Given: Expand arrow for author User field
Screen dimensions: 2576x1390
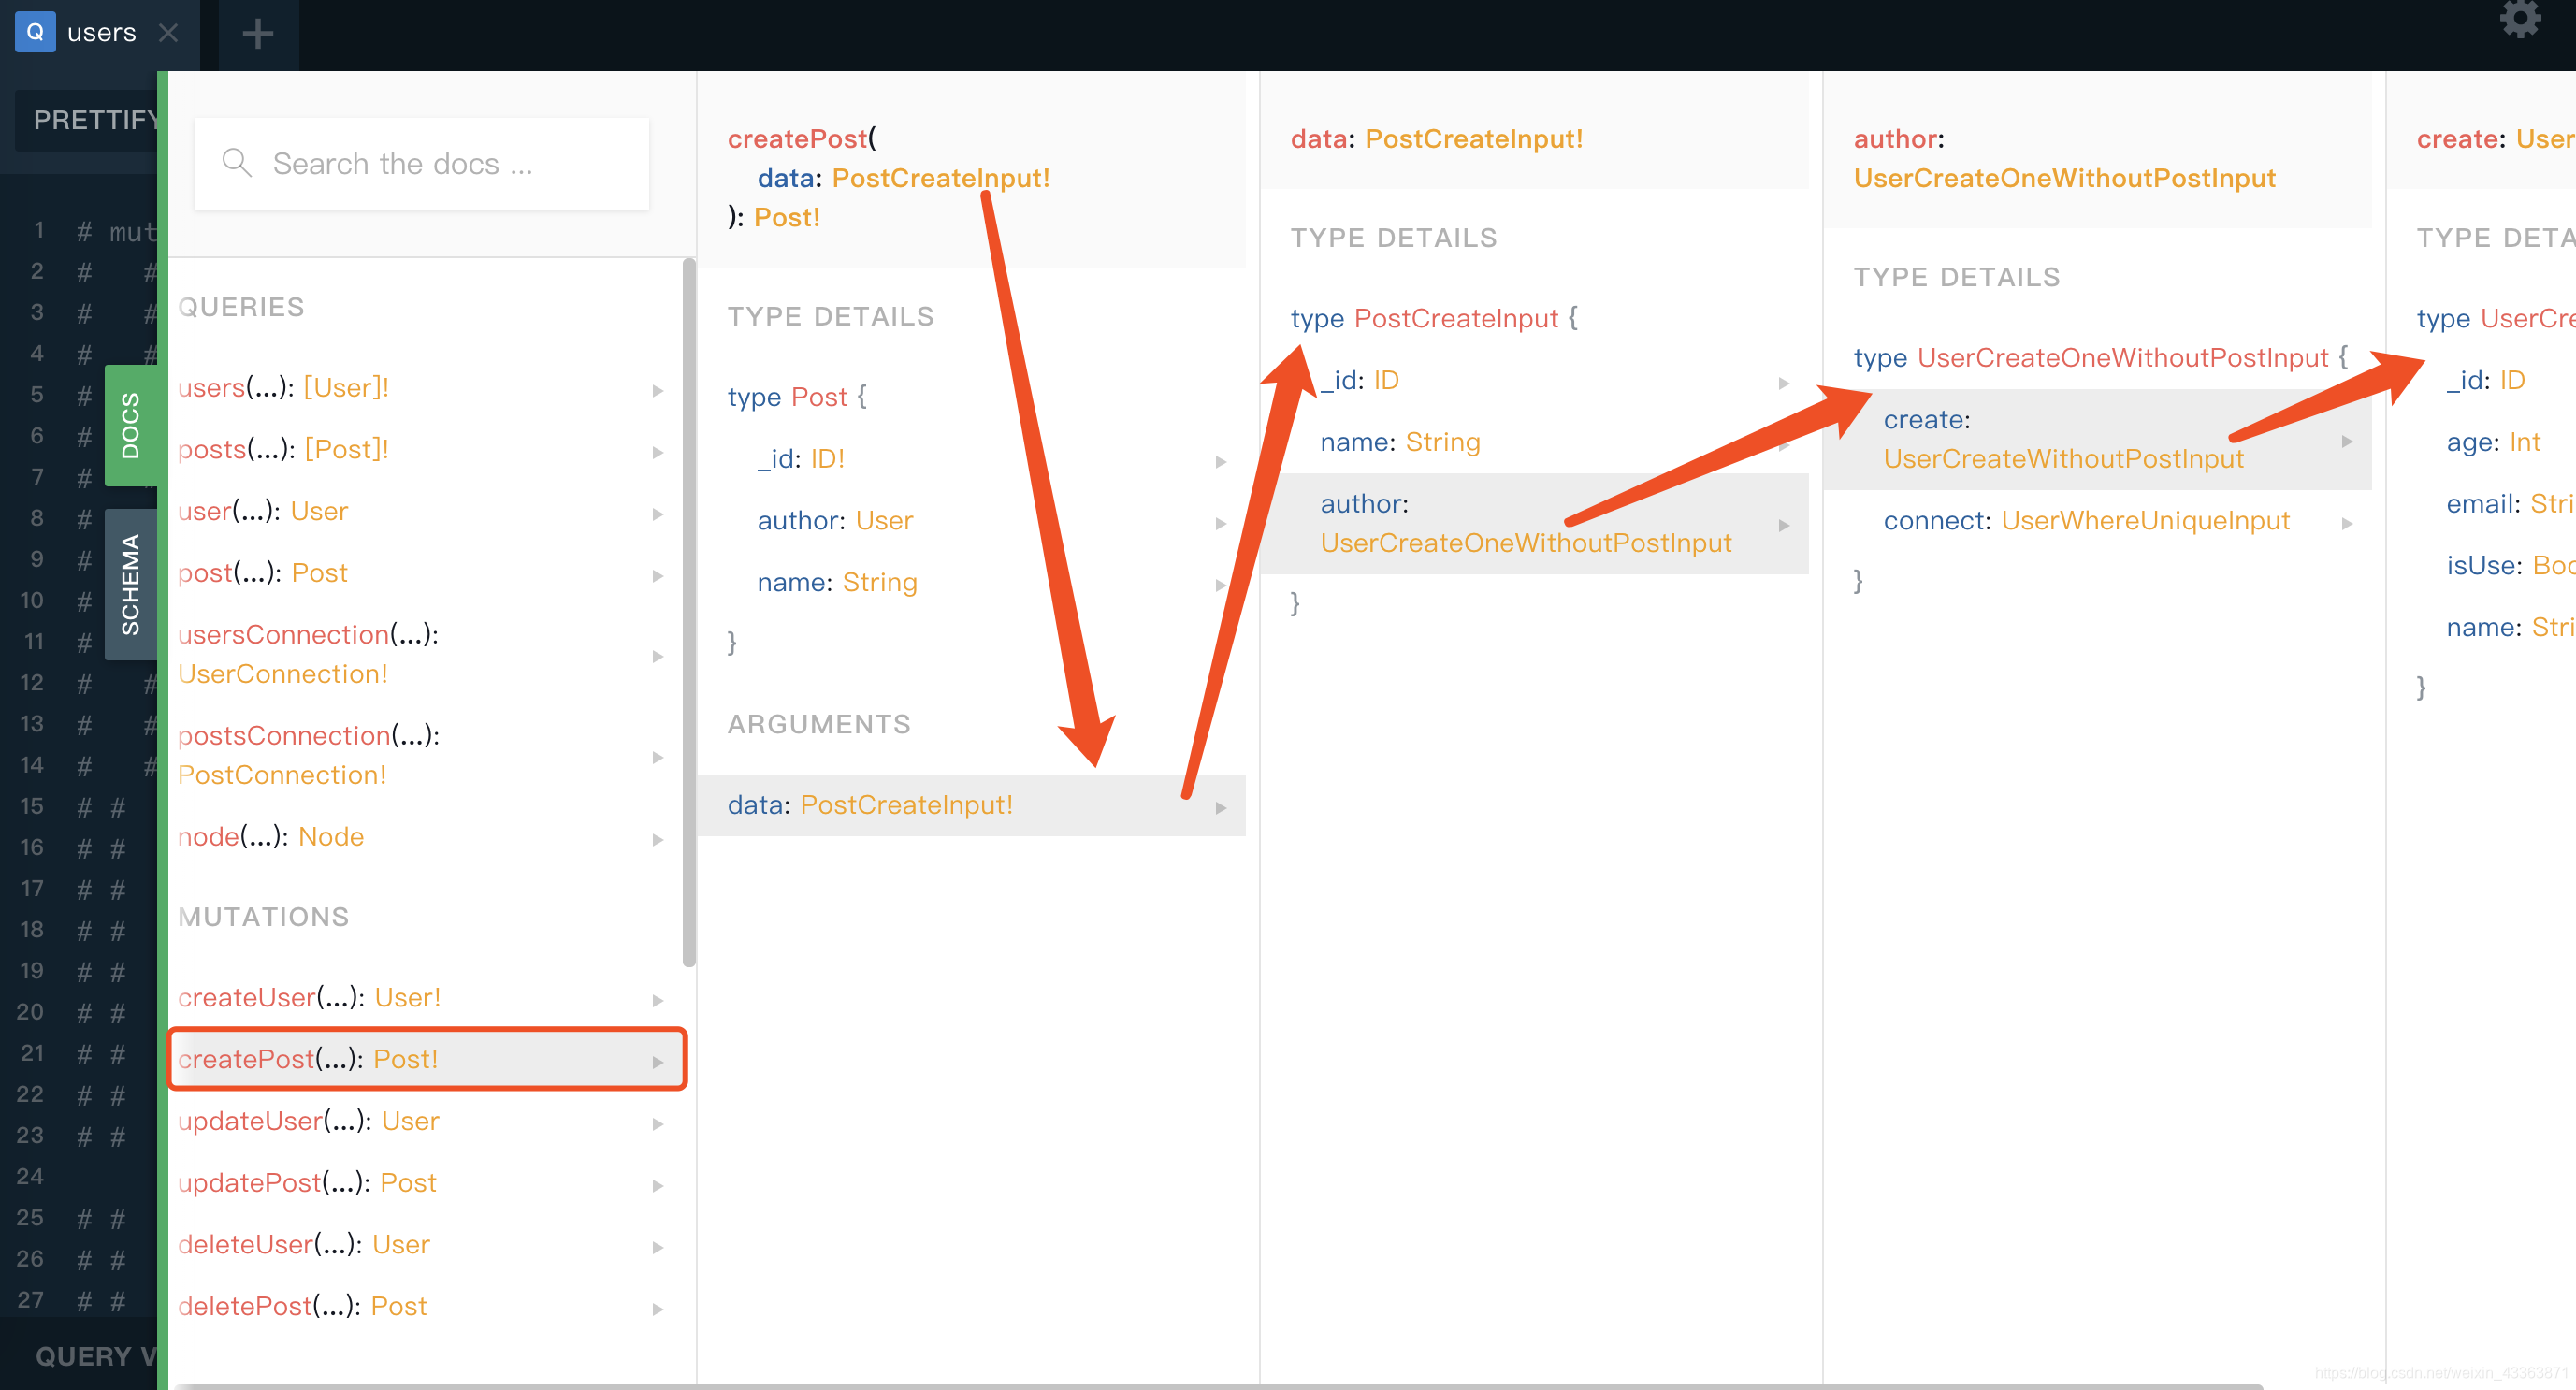Looking at the screenshot, I should 1221,523.
